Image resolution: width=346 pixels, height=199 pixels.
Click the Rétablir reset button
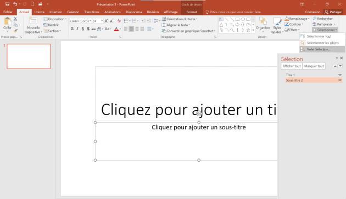coord(51,25)
